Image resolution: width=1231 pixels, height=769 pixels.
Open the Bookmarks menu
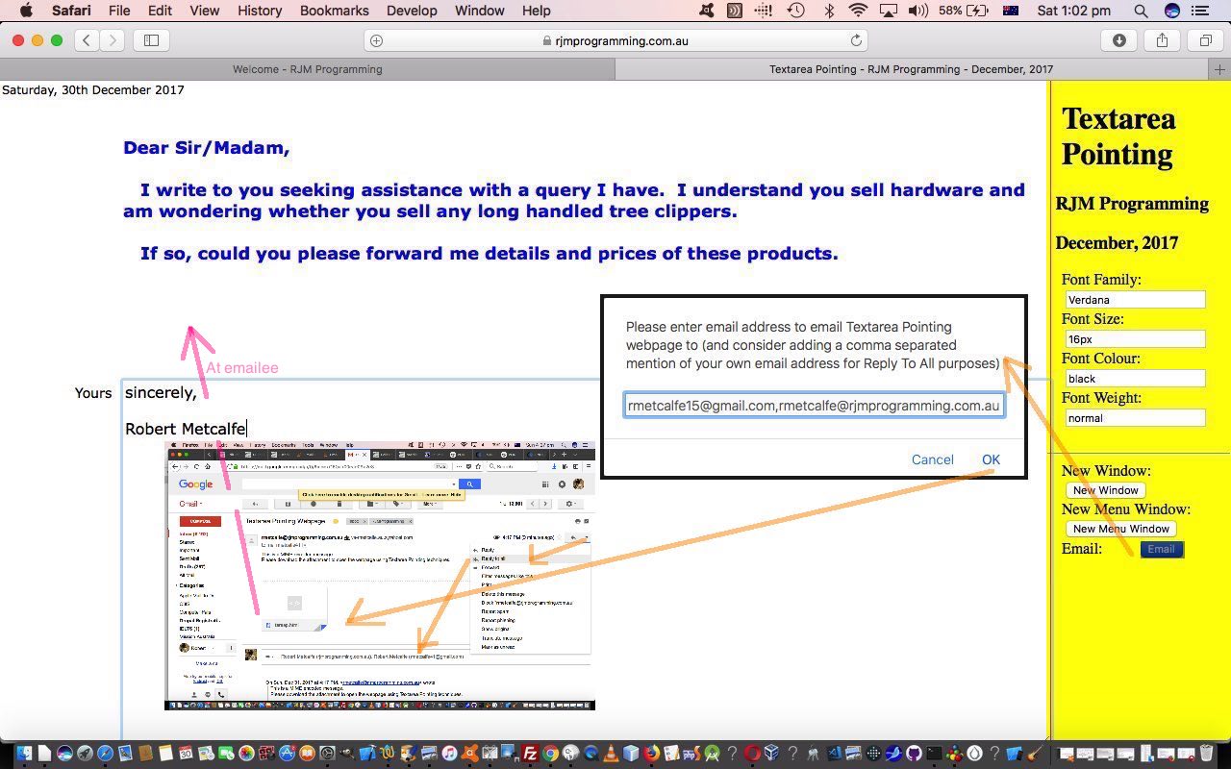(x=334, y=11)
